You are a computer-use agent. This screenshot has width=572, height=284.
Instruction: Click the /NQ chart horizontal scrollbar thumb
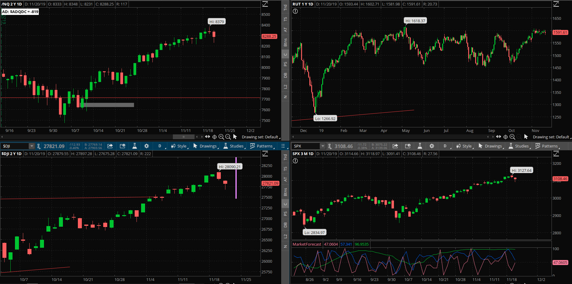pyautogui.click(x=184, y=137)
